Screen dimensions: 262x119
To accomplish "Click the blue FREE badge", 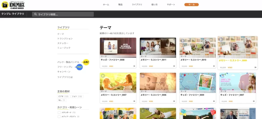I will click(79, 67).
